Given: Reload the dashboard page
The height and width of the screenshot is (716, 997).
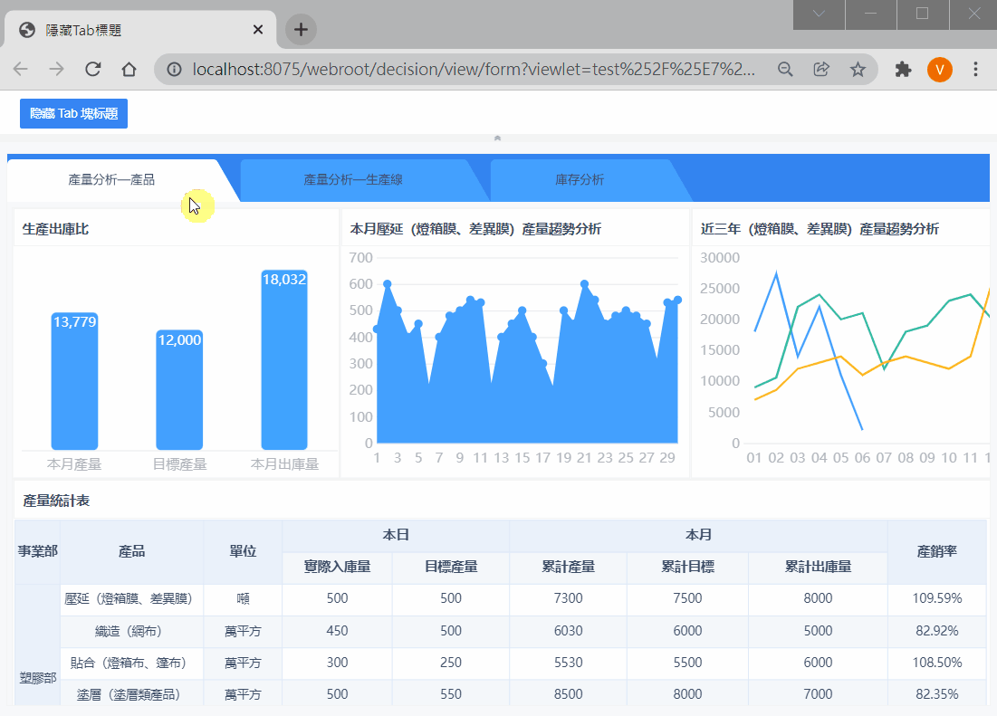Looking at the screenshot, I should tap(92, 69).
